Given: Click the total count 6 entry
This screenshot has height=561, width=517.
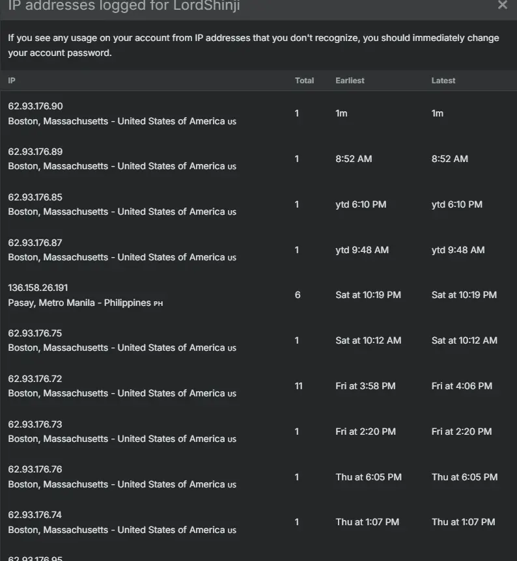Looking at the screenshot, I should point(298,295).
